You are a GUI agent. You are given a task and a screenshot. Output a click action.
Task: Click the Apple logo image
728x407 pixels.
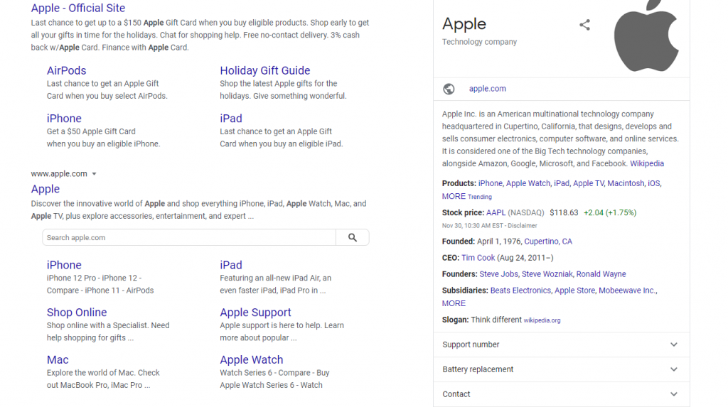coord(646,36)
